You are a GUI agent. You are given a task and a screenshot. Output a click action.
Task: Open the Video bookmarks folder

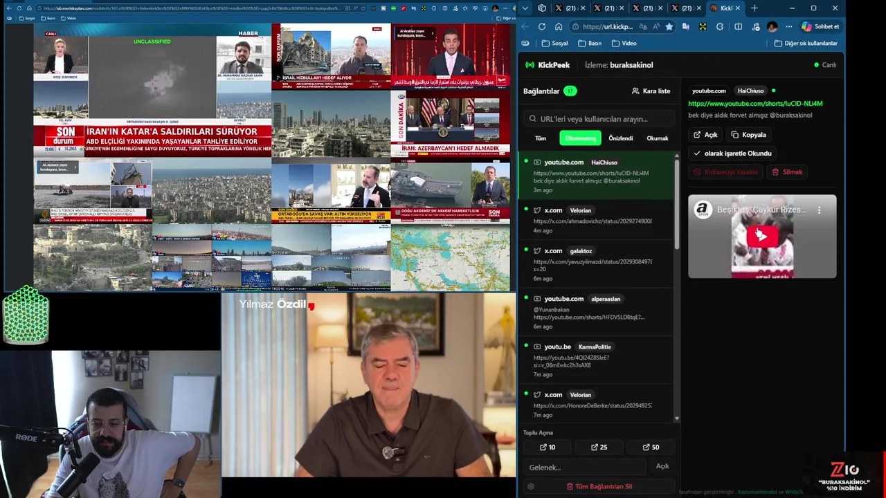pyautogui.click(x=624, y=43)
